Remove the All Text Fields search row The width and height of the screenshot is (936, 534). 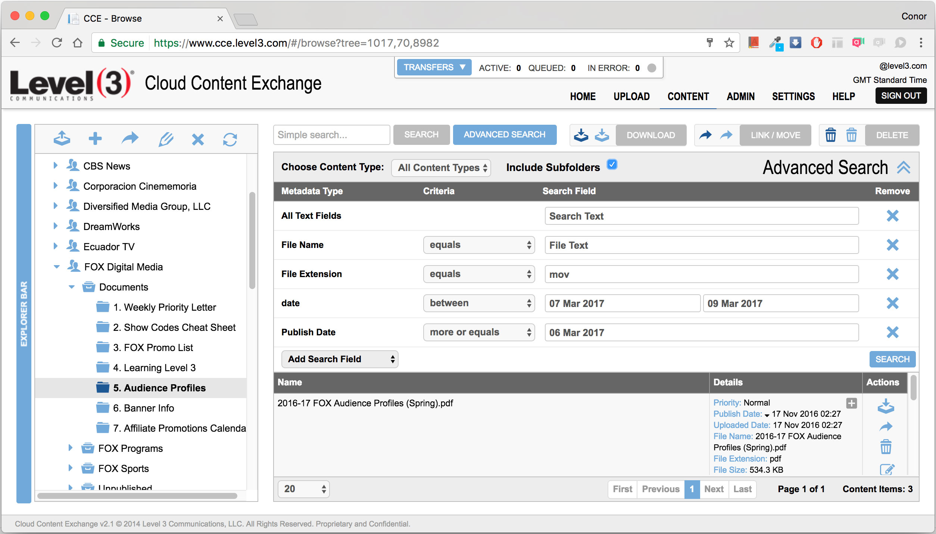click(x=892, y=216)
